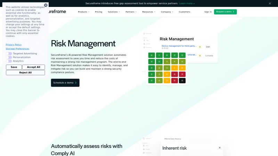
Task: Click Device management for third-party risk
Action: point(179,46)
